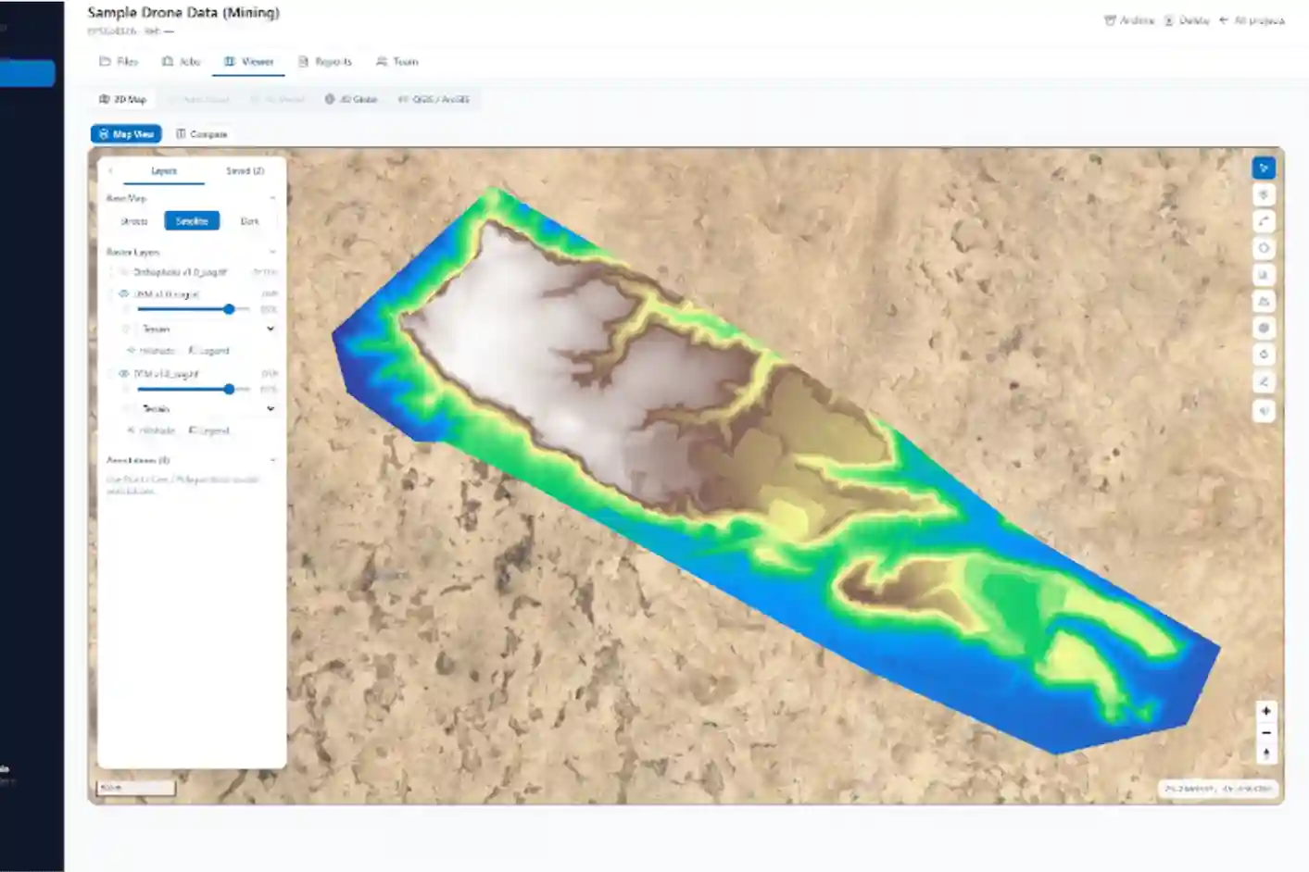Click the Delete project button
This screenshot has width=1309, height=872.
[x=1187, y=20]
